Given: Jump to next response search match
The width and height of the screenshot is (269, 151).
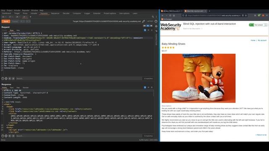Looking at the screenshot, I should tap(13, 136).
